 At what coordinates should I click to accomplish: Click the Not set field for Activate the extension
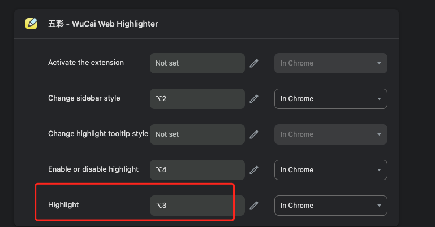coord(197,63)
